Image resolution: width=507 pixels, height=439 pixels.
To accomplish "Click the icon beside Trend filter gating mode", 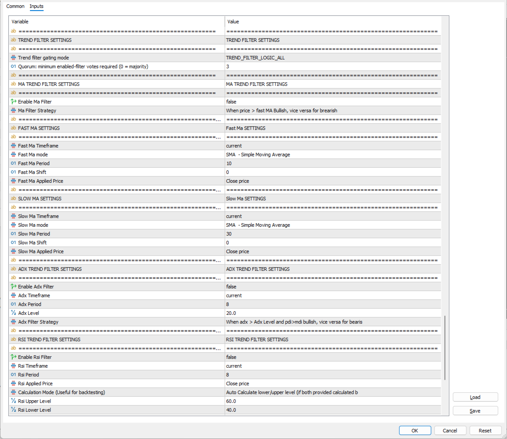I will pyautogui.click(x=13, y=58).
